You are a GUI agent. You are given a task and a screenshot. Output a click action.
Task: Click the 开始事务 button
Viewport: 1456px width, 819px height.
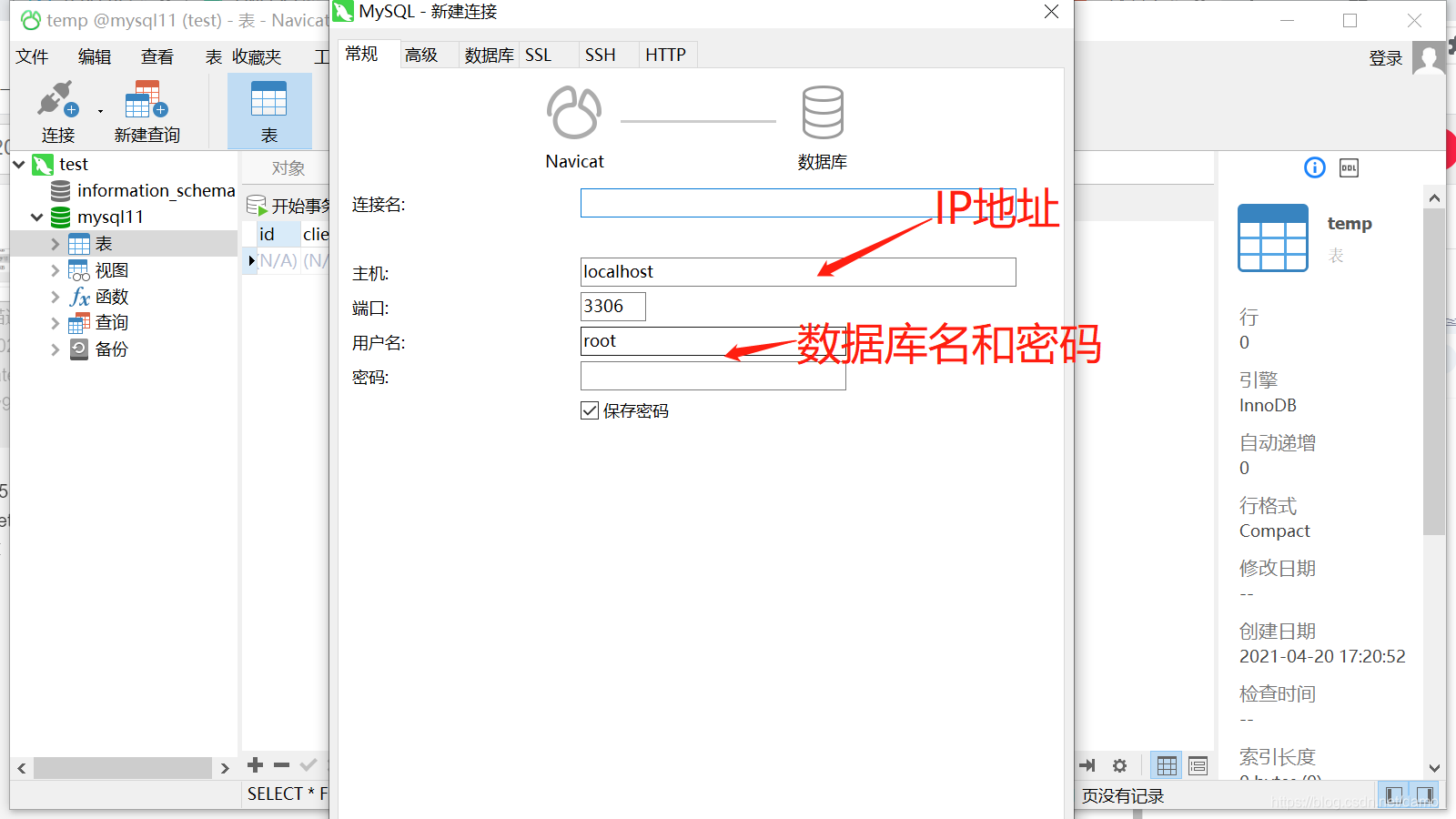288,206
